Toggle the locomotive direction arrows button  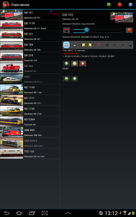[x=66, y=30]
